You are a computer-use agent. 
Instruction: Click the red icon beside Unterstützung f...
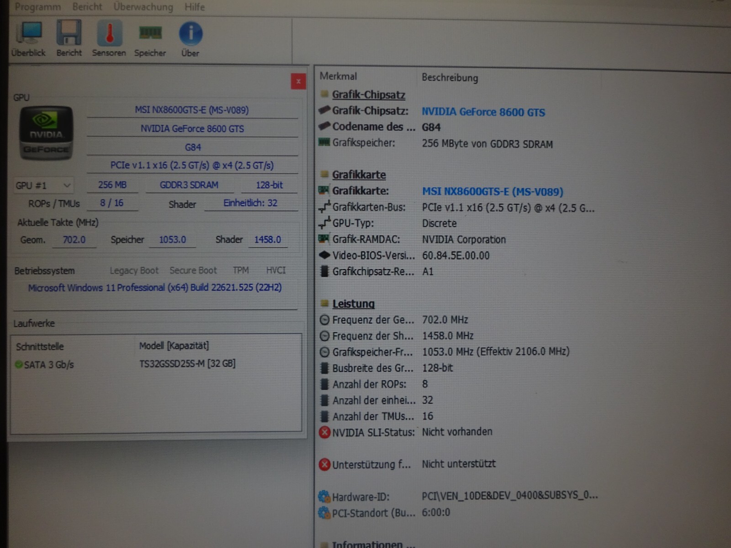point(324,464)
